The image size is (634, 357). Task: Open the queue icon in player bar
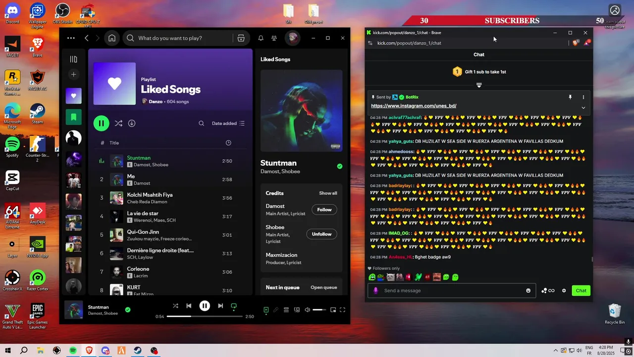point(286,310)
